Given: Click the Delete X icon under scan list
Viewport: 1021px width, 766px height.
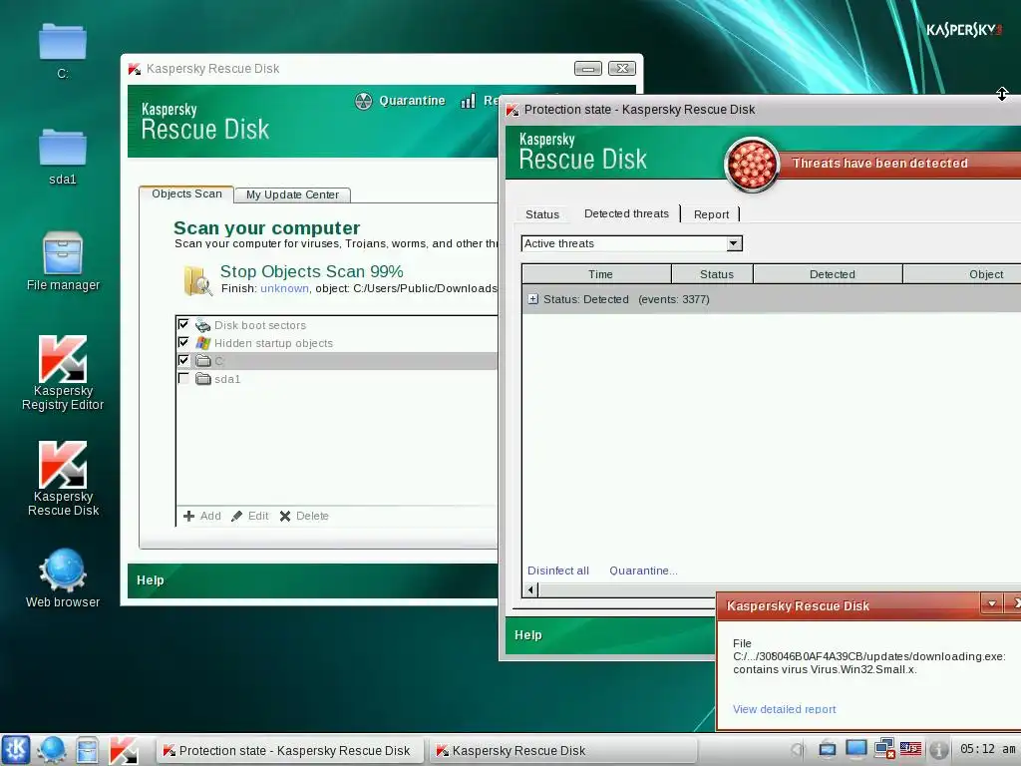Looking at the screenshot, I should tap(285, 516).
